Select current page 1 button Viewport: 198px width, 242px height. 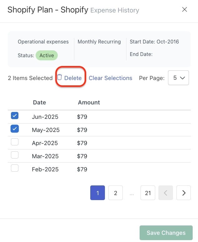tap(98, 193)
